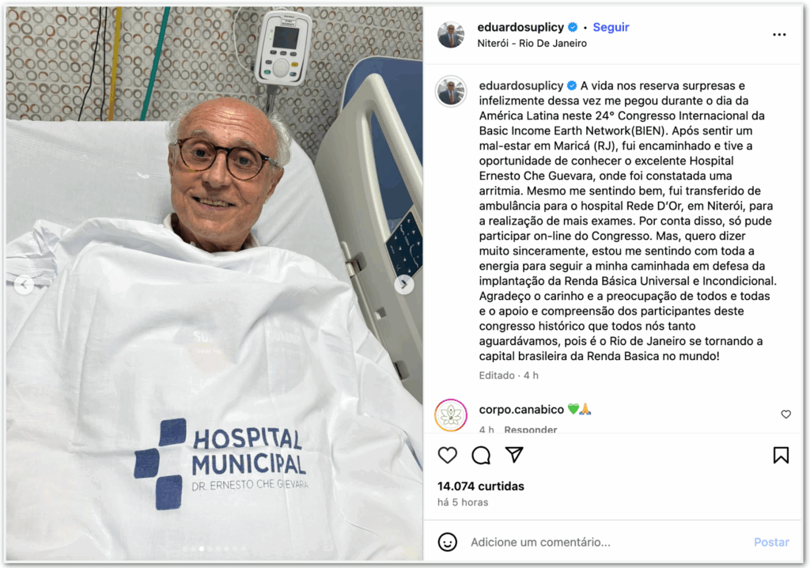Reply to the comment via Responder

531,430
